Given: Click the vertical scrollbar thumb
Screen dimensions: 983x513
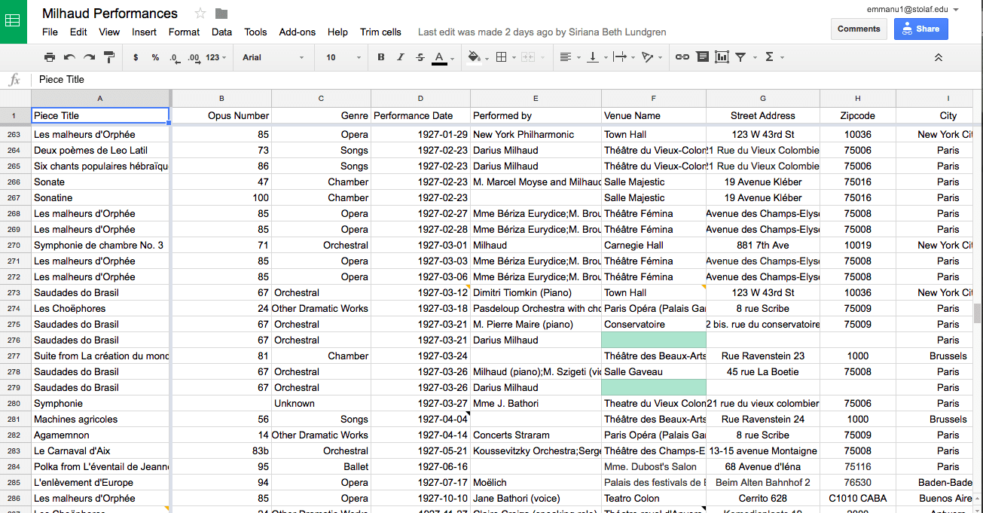Looking at the screenshot, I should (978, 313).
